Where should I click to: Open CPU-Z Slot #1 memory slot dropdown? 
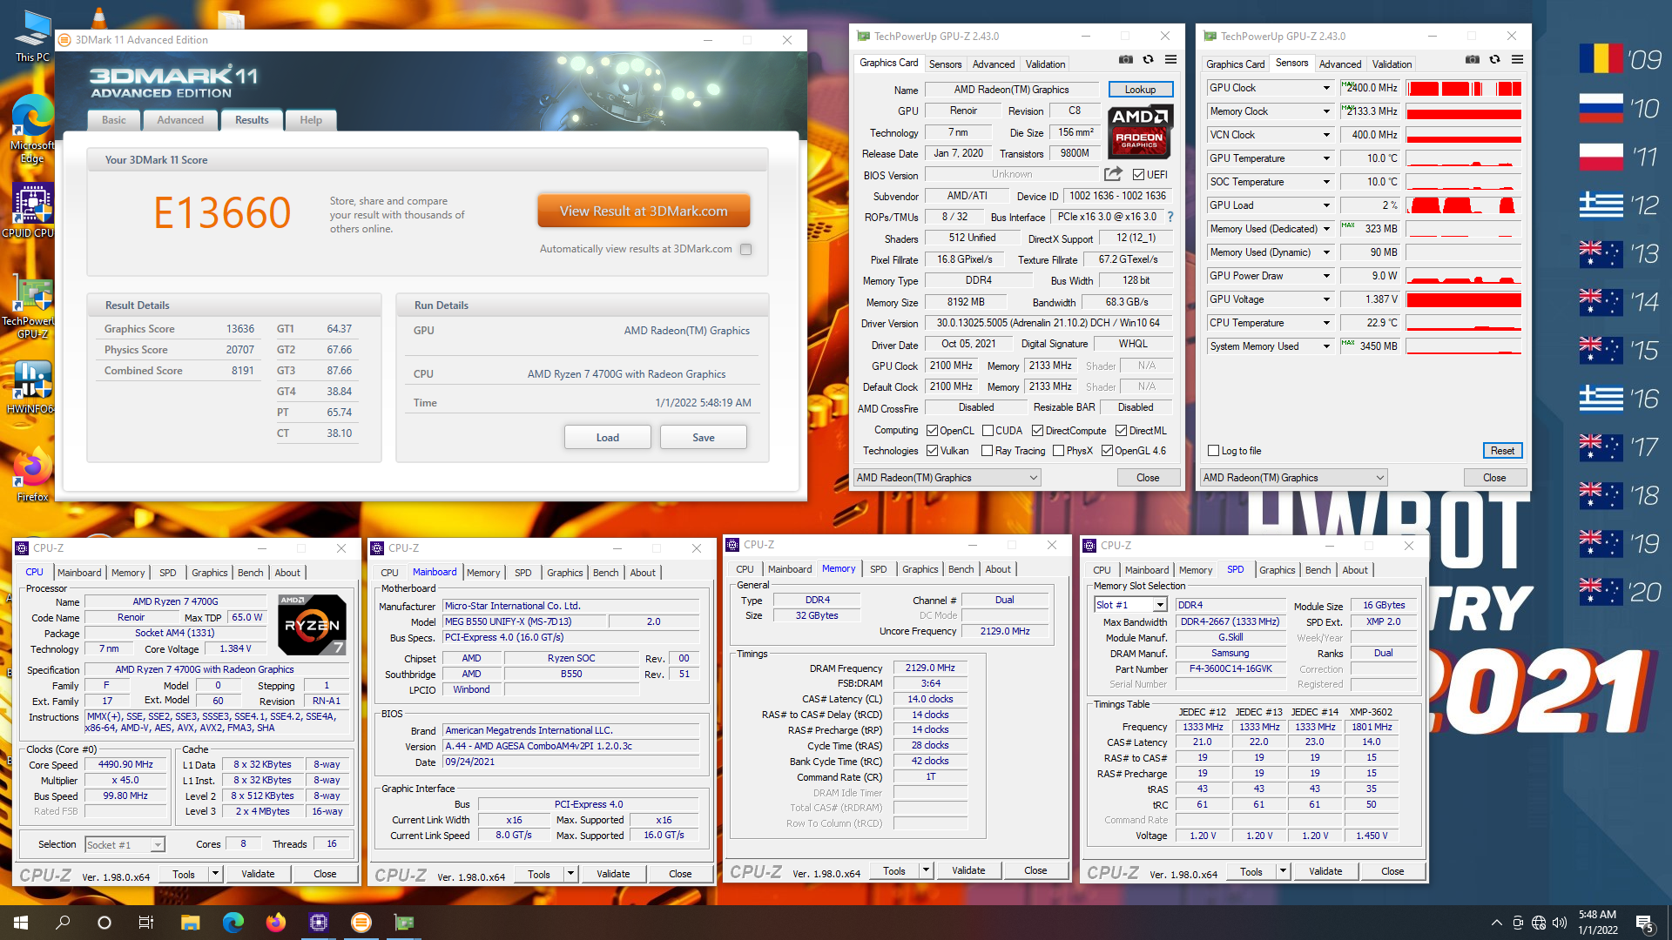click(1130, 605)
